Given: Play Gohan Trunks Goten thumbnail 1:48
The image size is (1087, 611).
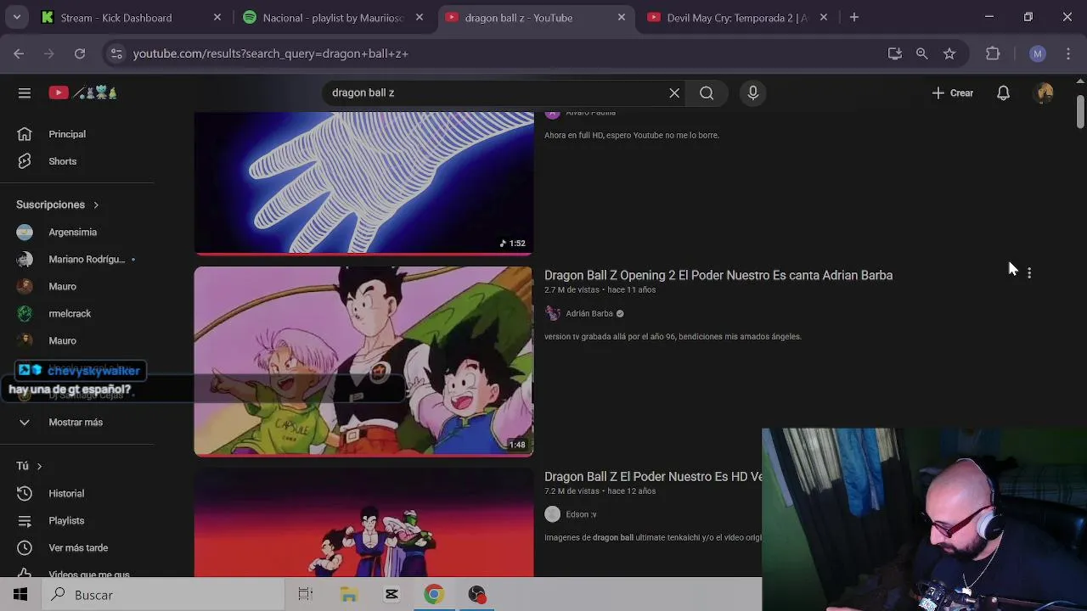Looking at the screenshot, I should pos(363,362).
